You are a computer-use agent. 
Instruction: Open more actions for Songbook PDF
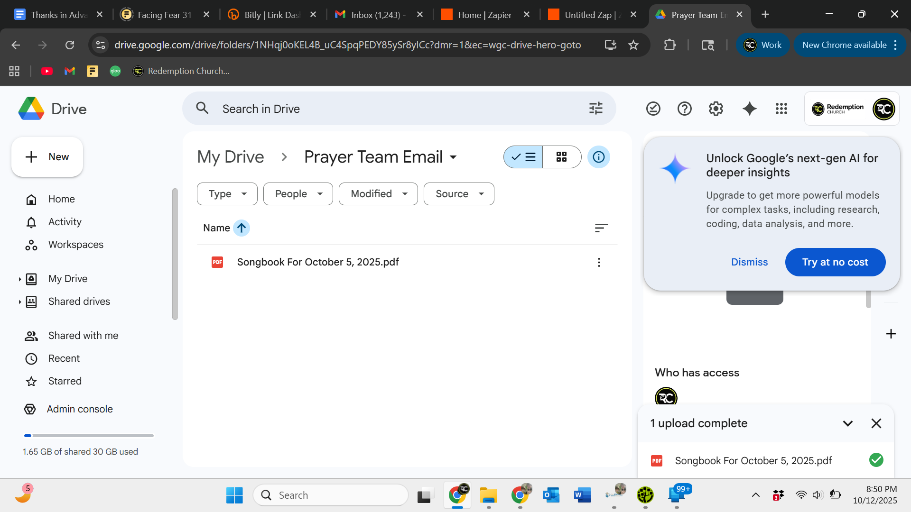[x=599, y=262]
